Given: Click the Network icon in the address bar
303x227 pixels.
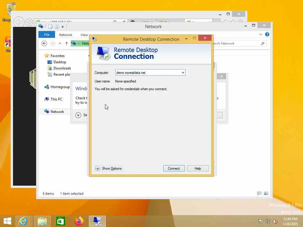Looking at the screenshot, I should tap(74, 43).
